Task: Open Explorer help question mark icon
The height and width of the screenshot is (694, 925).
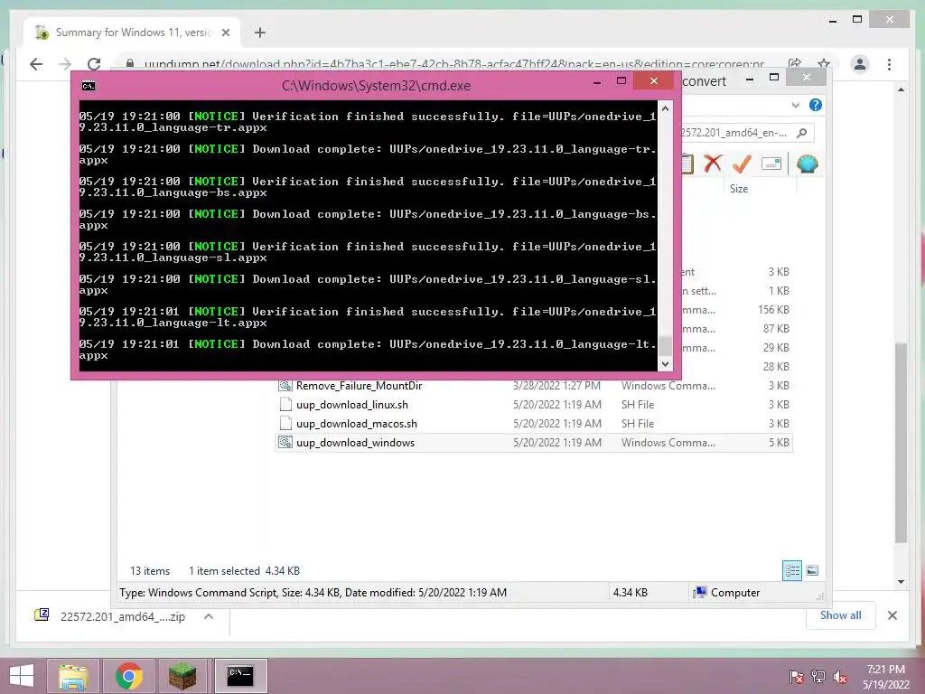Action: coord(816,105)
